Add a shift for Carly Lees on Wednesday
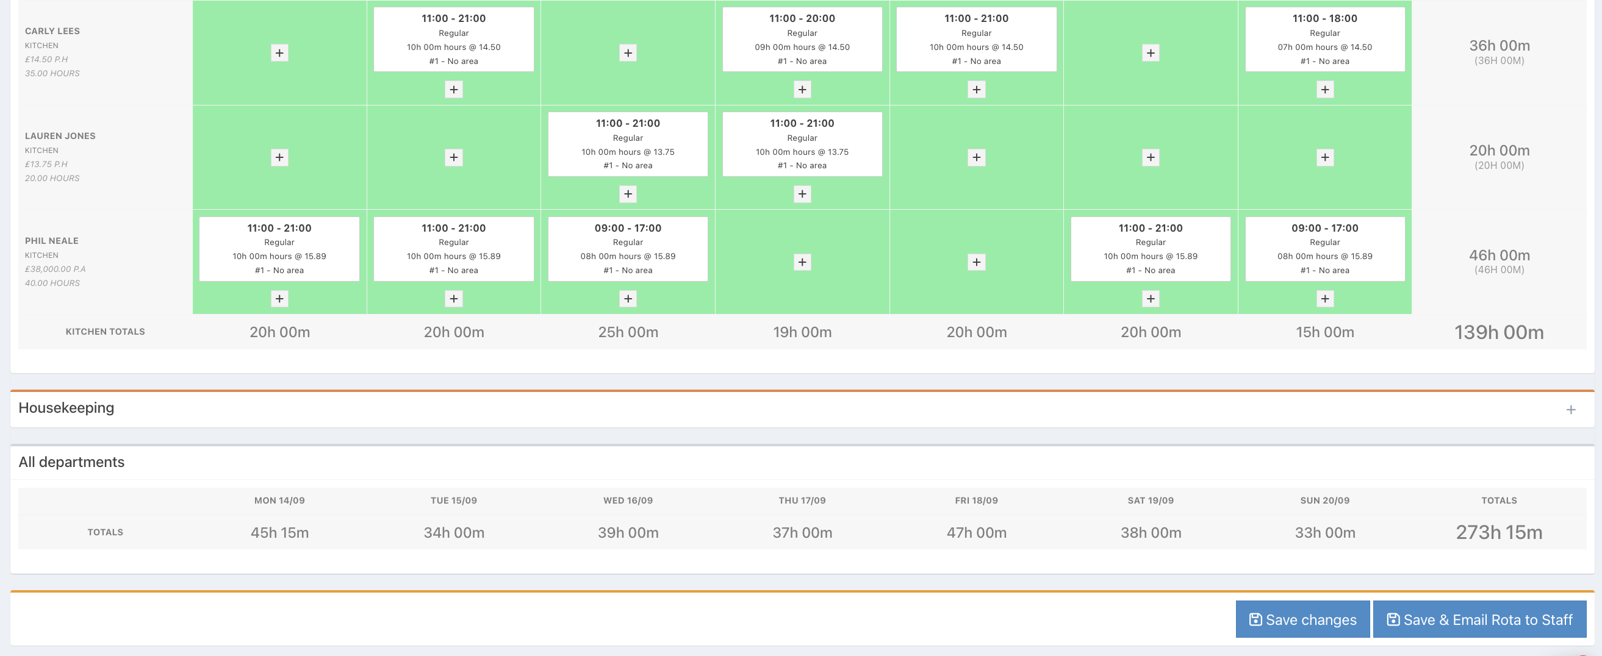The width and height of the screenshot is (1602, 656). click(628, 53)
